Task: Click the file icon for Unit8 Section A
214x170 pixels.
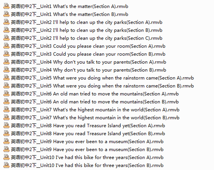Action: click(x=6, y=125)
